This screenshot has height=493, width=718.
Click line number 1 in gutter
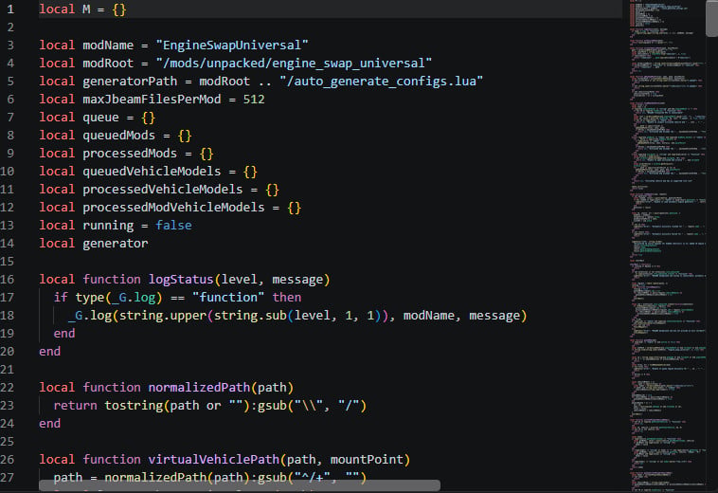tap(10, 9)
